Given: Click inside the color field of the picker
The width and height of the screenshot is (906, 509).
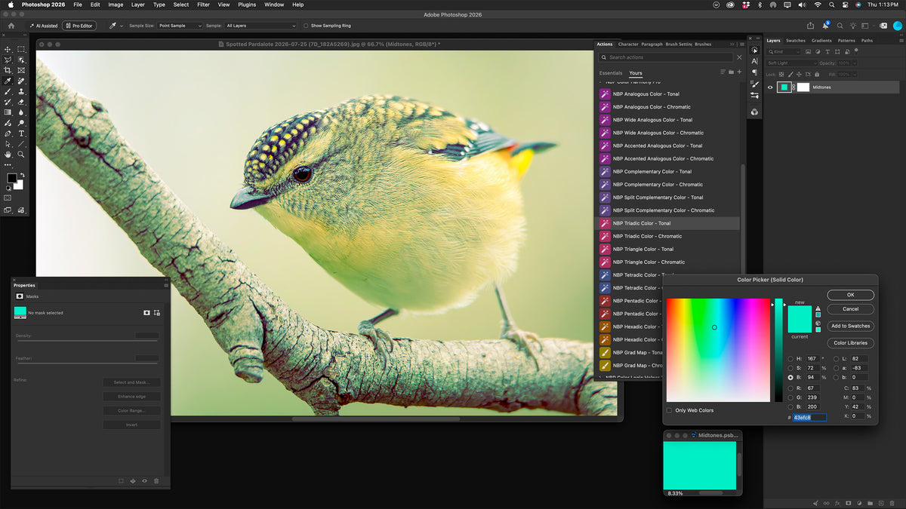Looking at the screenshot, I should (x=718, y=350).
